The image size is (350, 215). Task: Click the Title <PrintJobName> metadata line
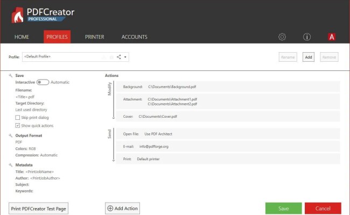[x=34, y=171]
